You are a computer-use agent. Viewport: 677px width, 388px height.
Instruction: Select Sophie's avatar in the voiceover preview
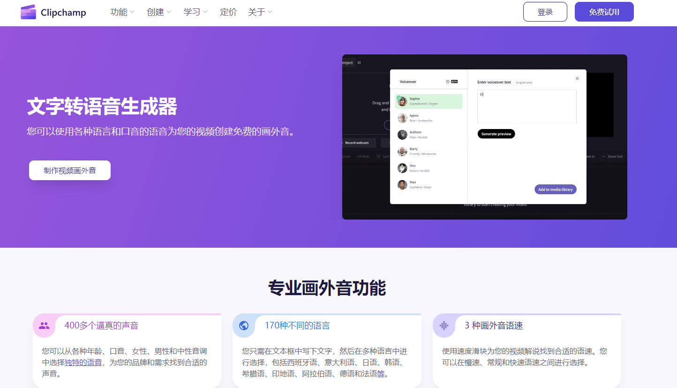[402, 101]
